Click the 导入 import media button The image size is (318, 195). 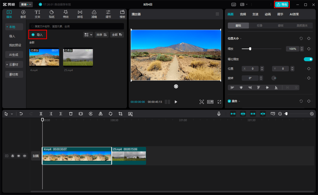point(37,35)
